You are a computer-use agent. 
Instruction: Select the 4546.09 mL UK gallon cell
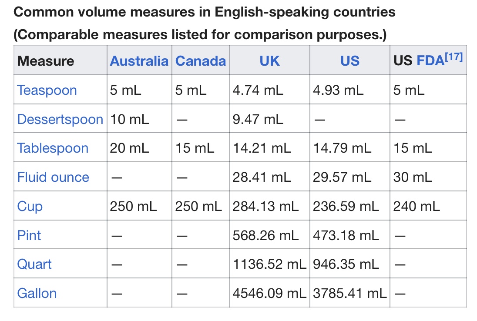(269, 293)
